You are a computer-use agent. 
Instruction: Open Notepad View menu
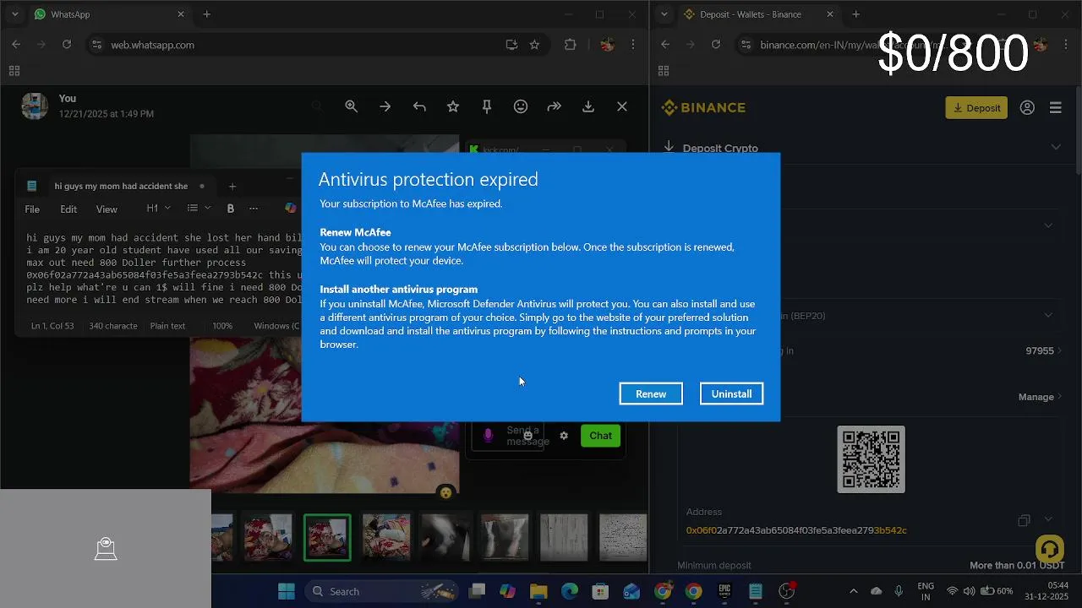coord(107,209)
